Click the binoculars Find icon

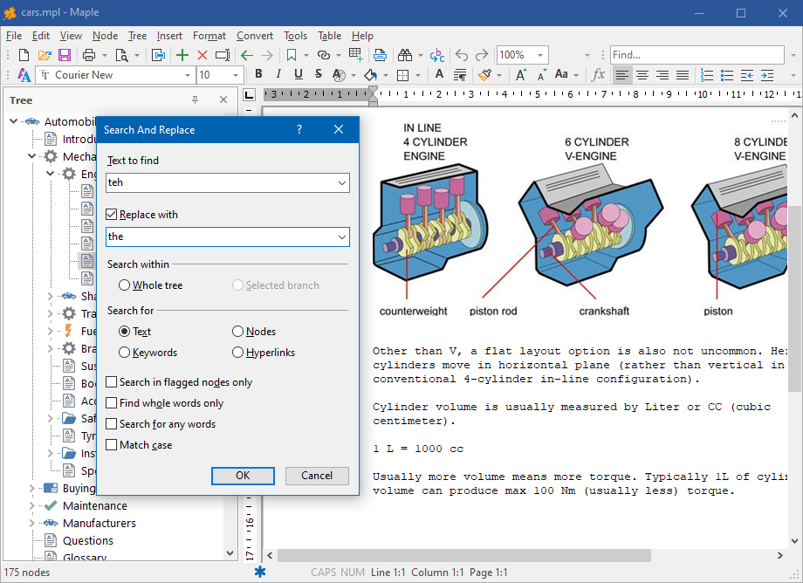click(x=405, y=55)
